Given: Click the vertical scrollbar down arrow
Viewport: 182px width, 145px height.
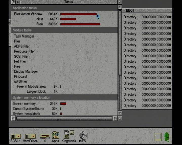Looking at the screenshot, I should 120,113.
